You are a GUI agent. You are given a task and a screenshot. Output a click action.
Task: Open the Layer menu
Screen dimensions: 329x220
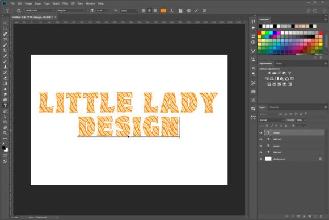[38, 3]
